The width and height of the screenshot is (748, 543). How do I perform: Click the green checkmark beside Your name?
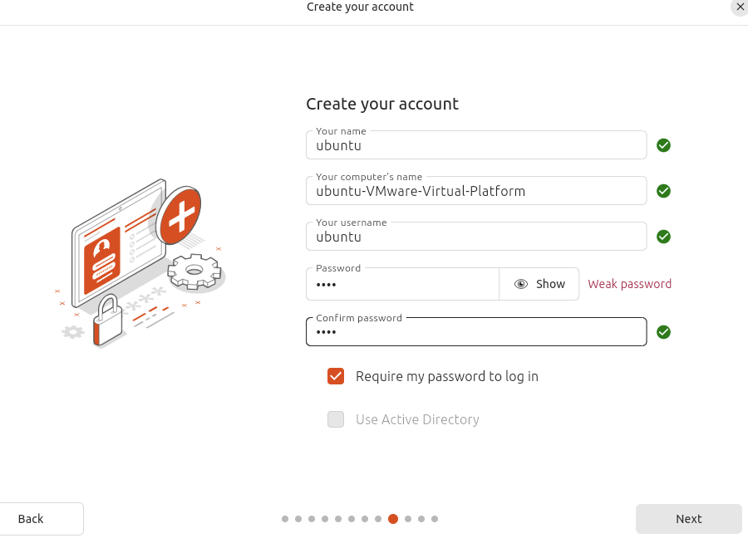pos(663,145)
